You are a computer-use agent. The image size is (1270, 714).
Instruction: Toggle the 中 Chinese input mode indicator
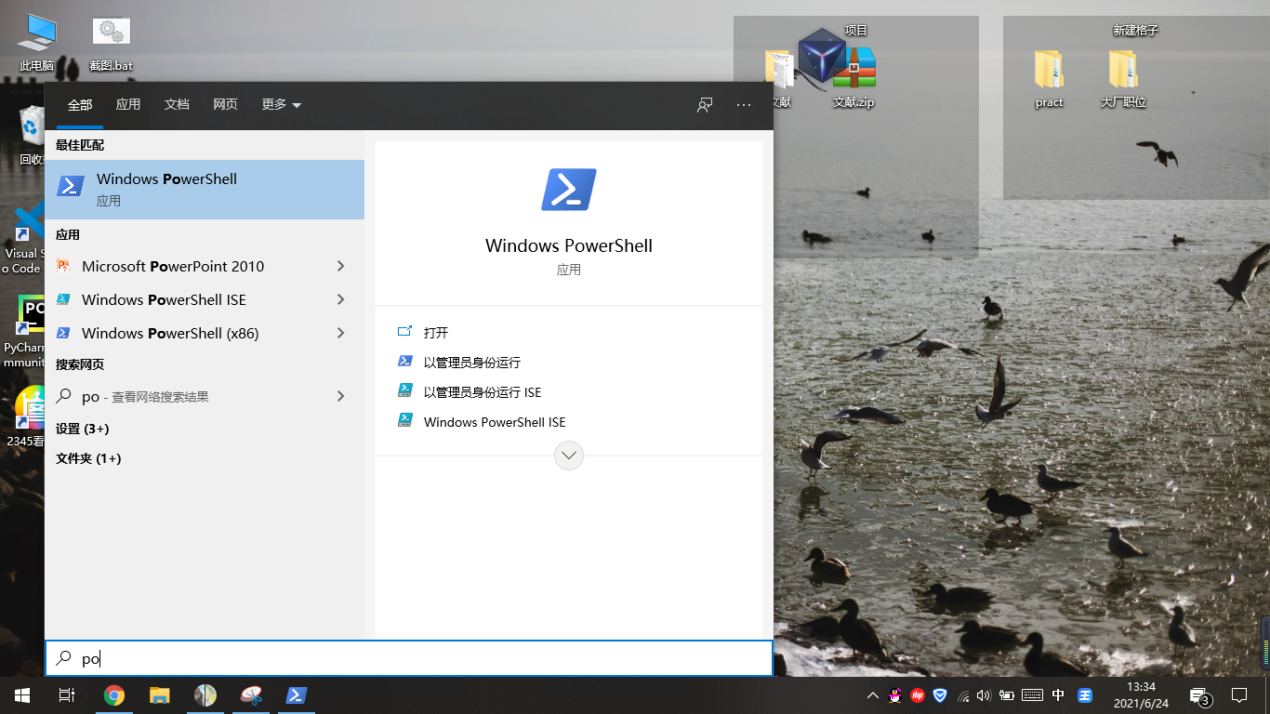pyautogui.click(x=1058, y=695)
